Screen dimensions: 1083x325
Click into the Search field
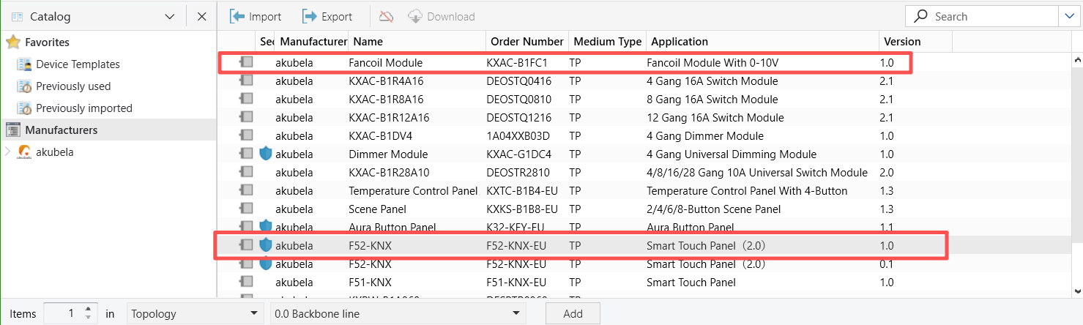pyautogui.click(x=981, y=16)
